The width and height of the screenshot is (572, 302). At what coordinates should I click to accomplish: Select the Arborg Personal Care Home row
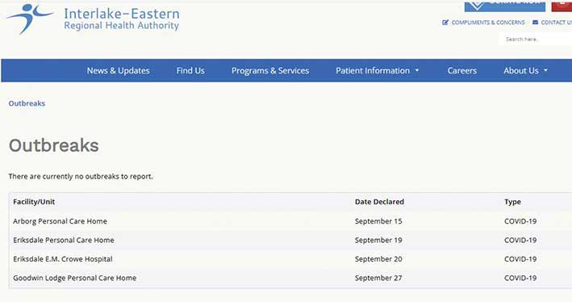point(290,221)
